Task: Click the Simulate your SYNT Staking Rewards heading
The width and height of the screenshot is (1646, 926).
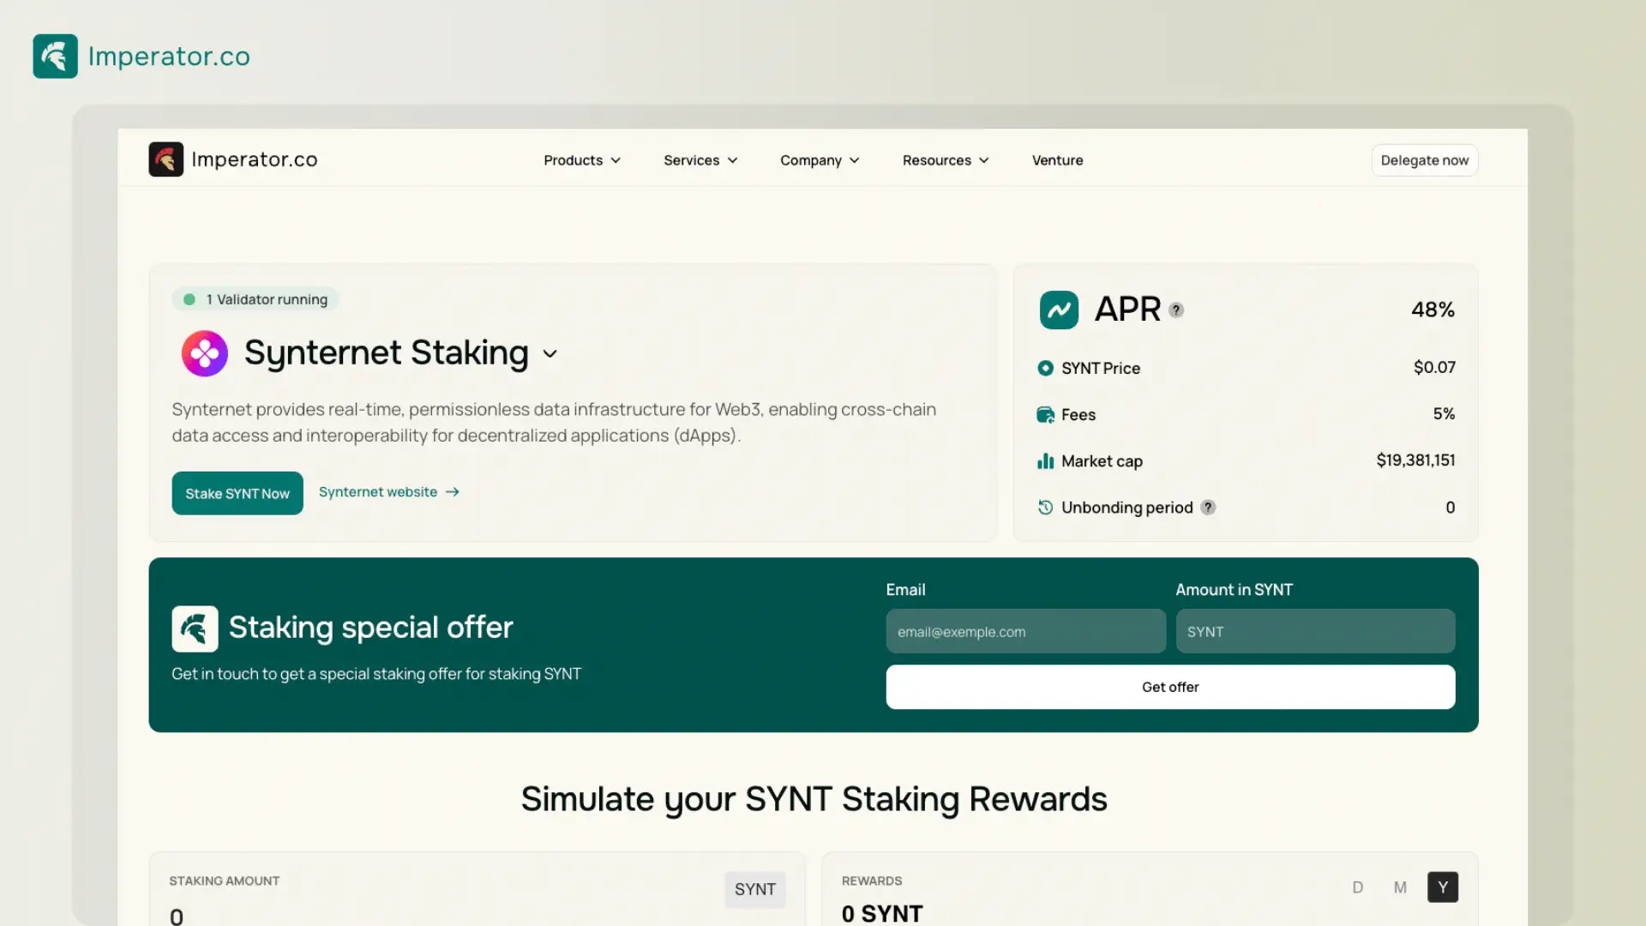Action: click(x=814, y=799)
